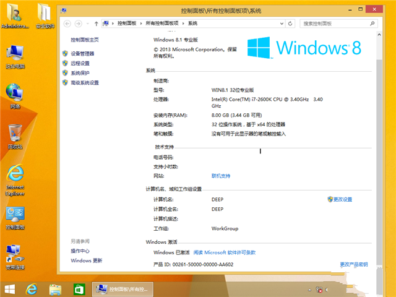Image resolution: width=396 pixels, height=297 pixels.
Task: Open the network status tray icon
Action: [319, 290]
